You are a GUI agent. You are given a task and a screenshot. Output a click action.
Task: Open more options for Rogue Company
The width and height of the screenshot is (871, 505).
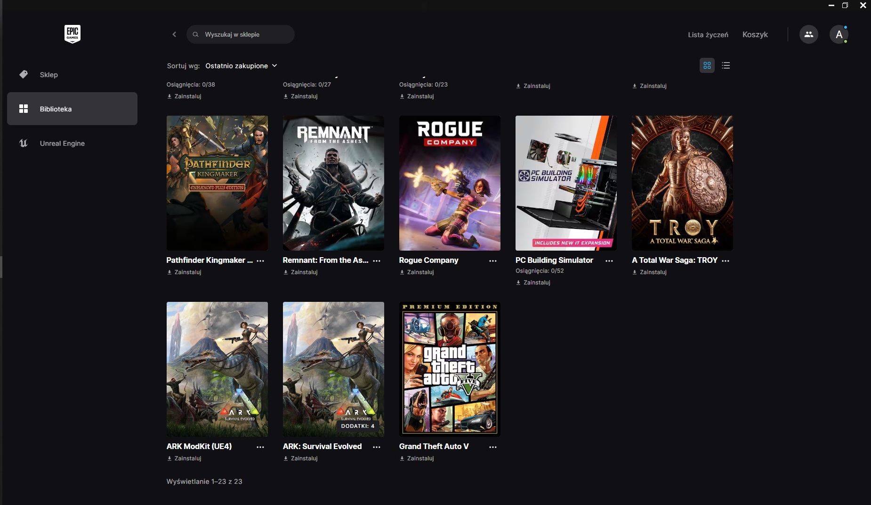[x=493, y=260]
